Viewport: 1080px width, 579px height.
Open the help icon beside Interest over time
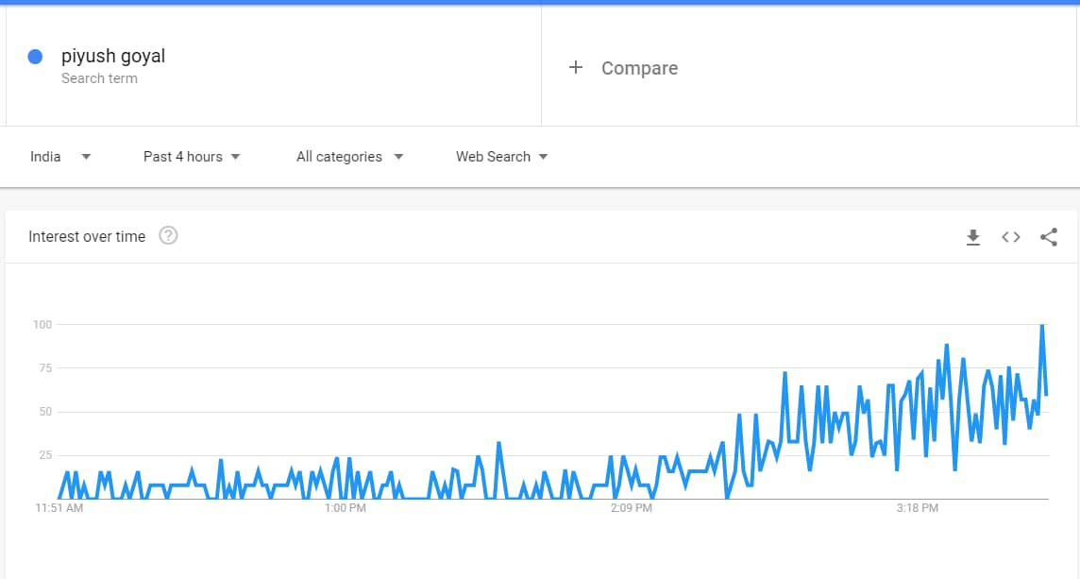[x=168, y=236]
